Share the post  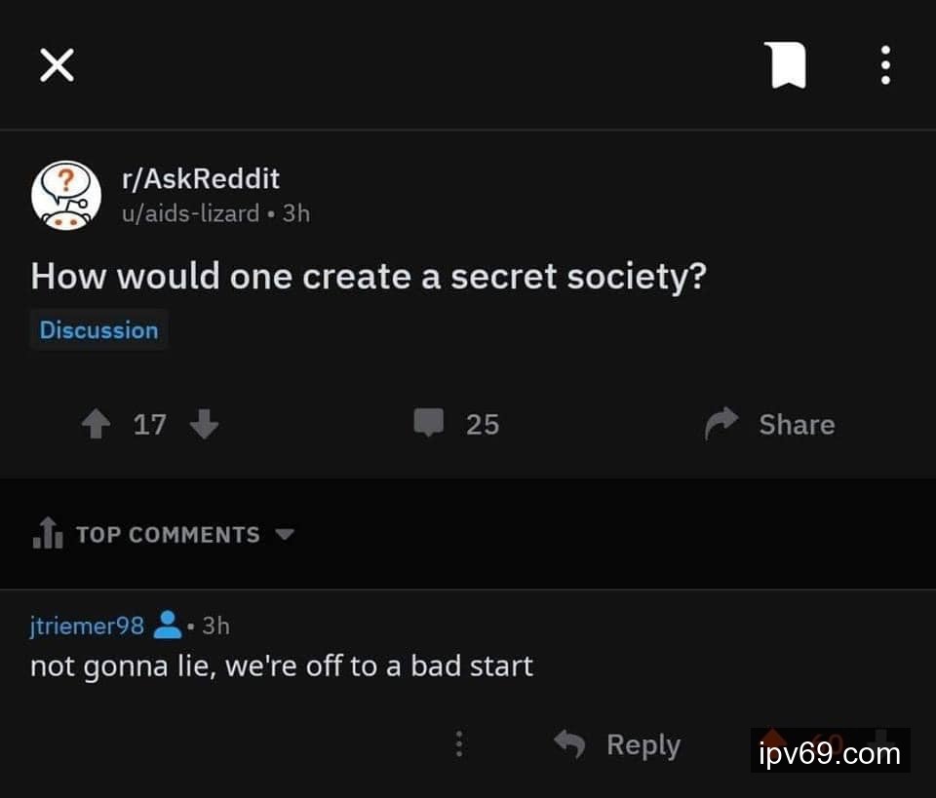point(770,424)
